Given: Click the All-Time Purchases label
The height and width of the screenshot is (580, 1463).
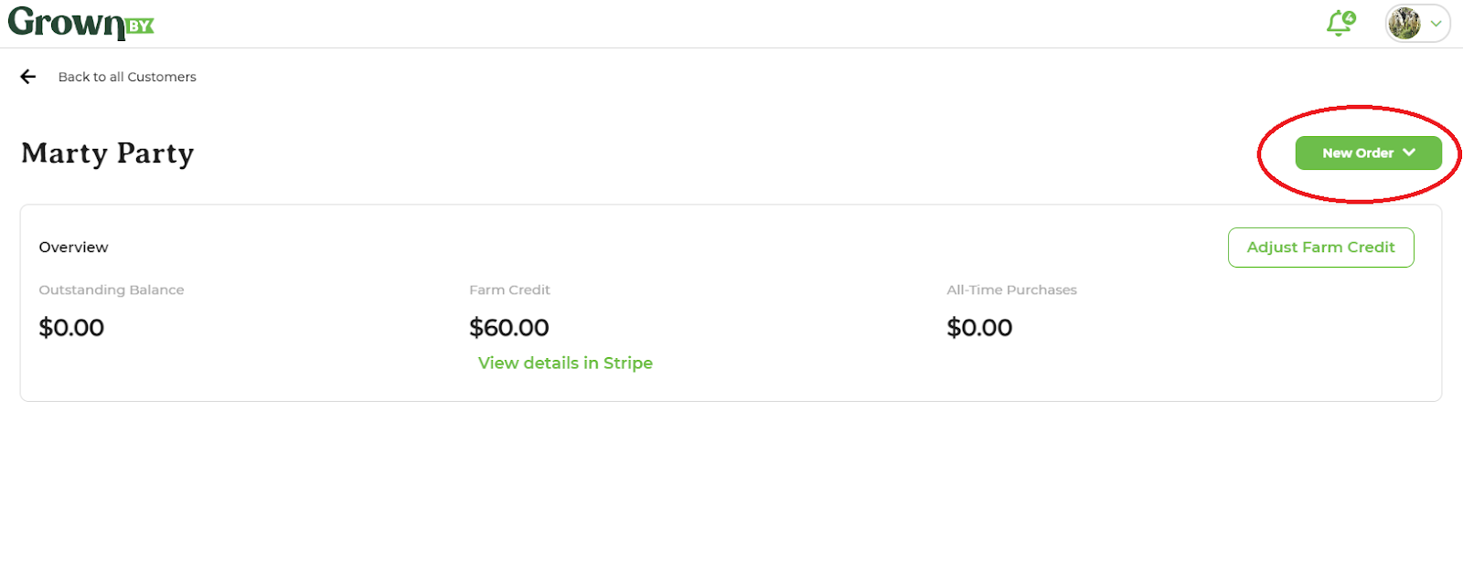Looking at the screenshot, I should tap(1011, 290).
